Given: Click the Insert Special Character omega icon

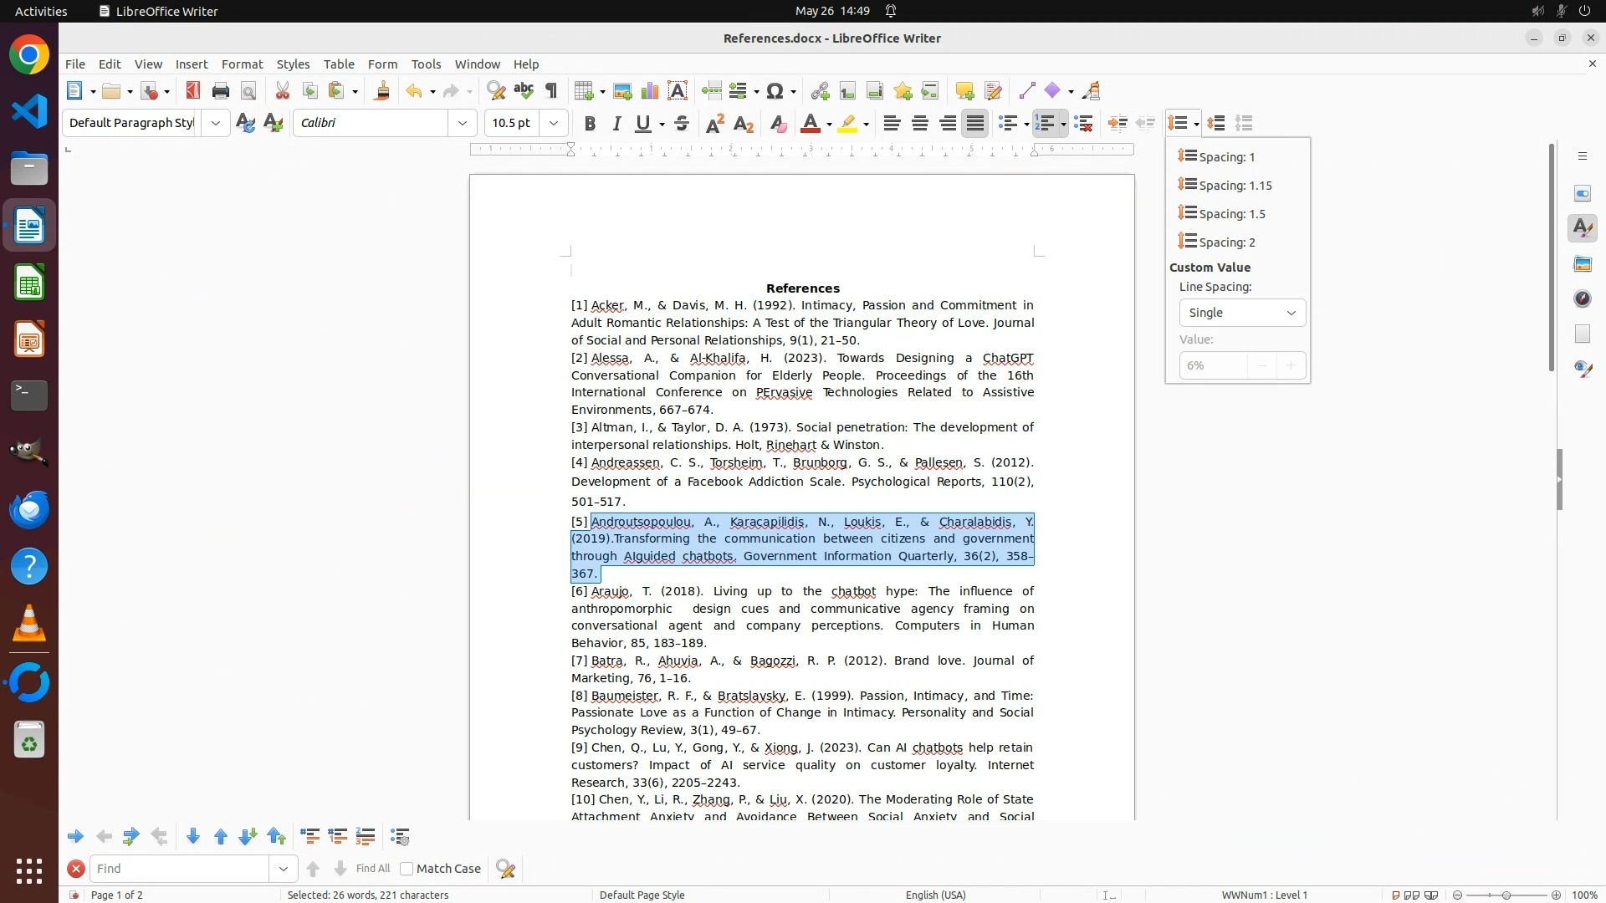Looking at the screenshot, I should pyautogui.click(x=775, y=91).
